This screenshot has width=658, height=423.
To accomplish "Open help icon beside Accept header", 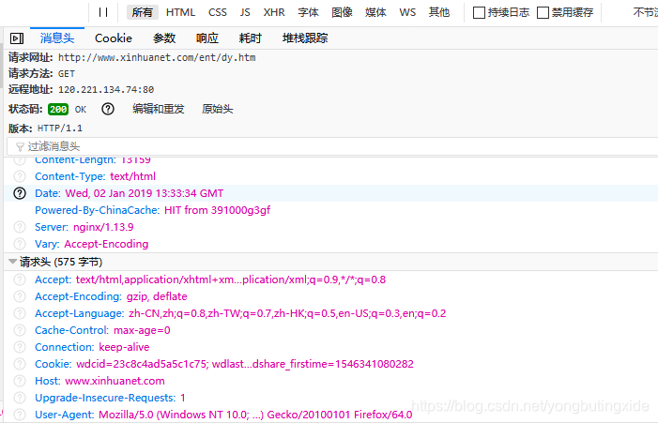I will (20, 279).
